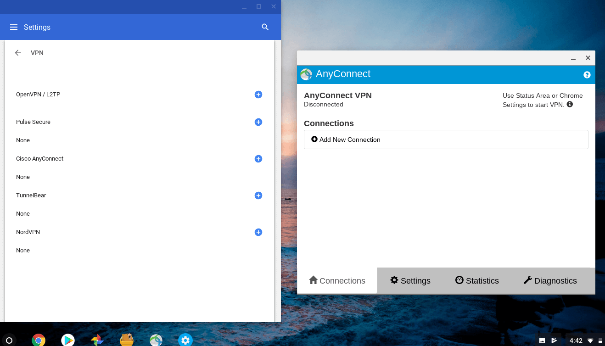Click None under NordVPN
The width and height of the screenshot is (605, 346).
tap(23, 251)
